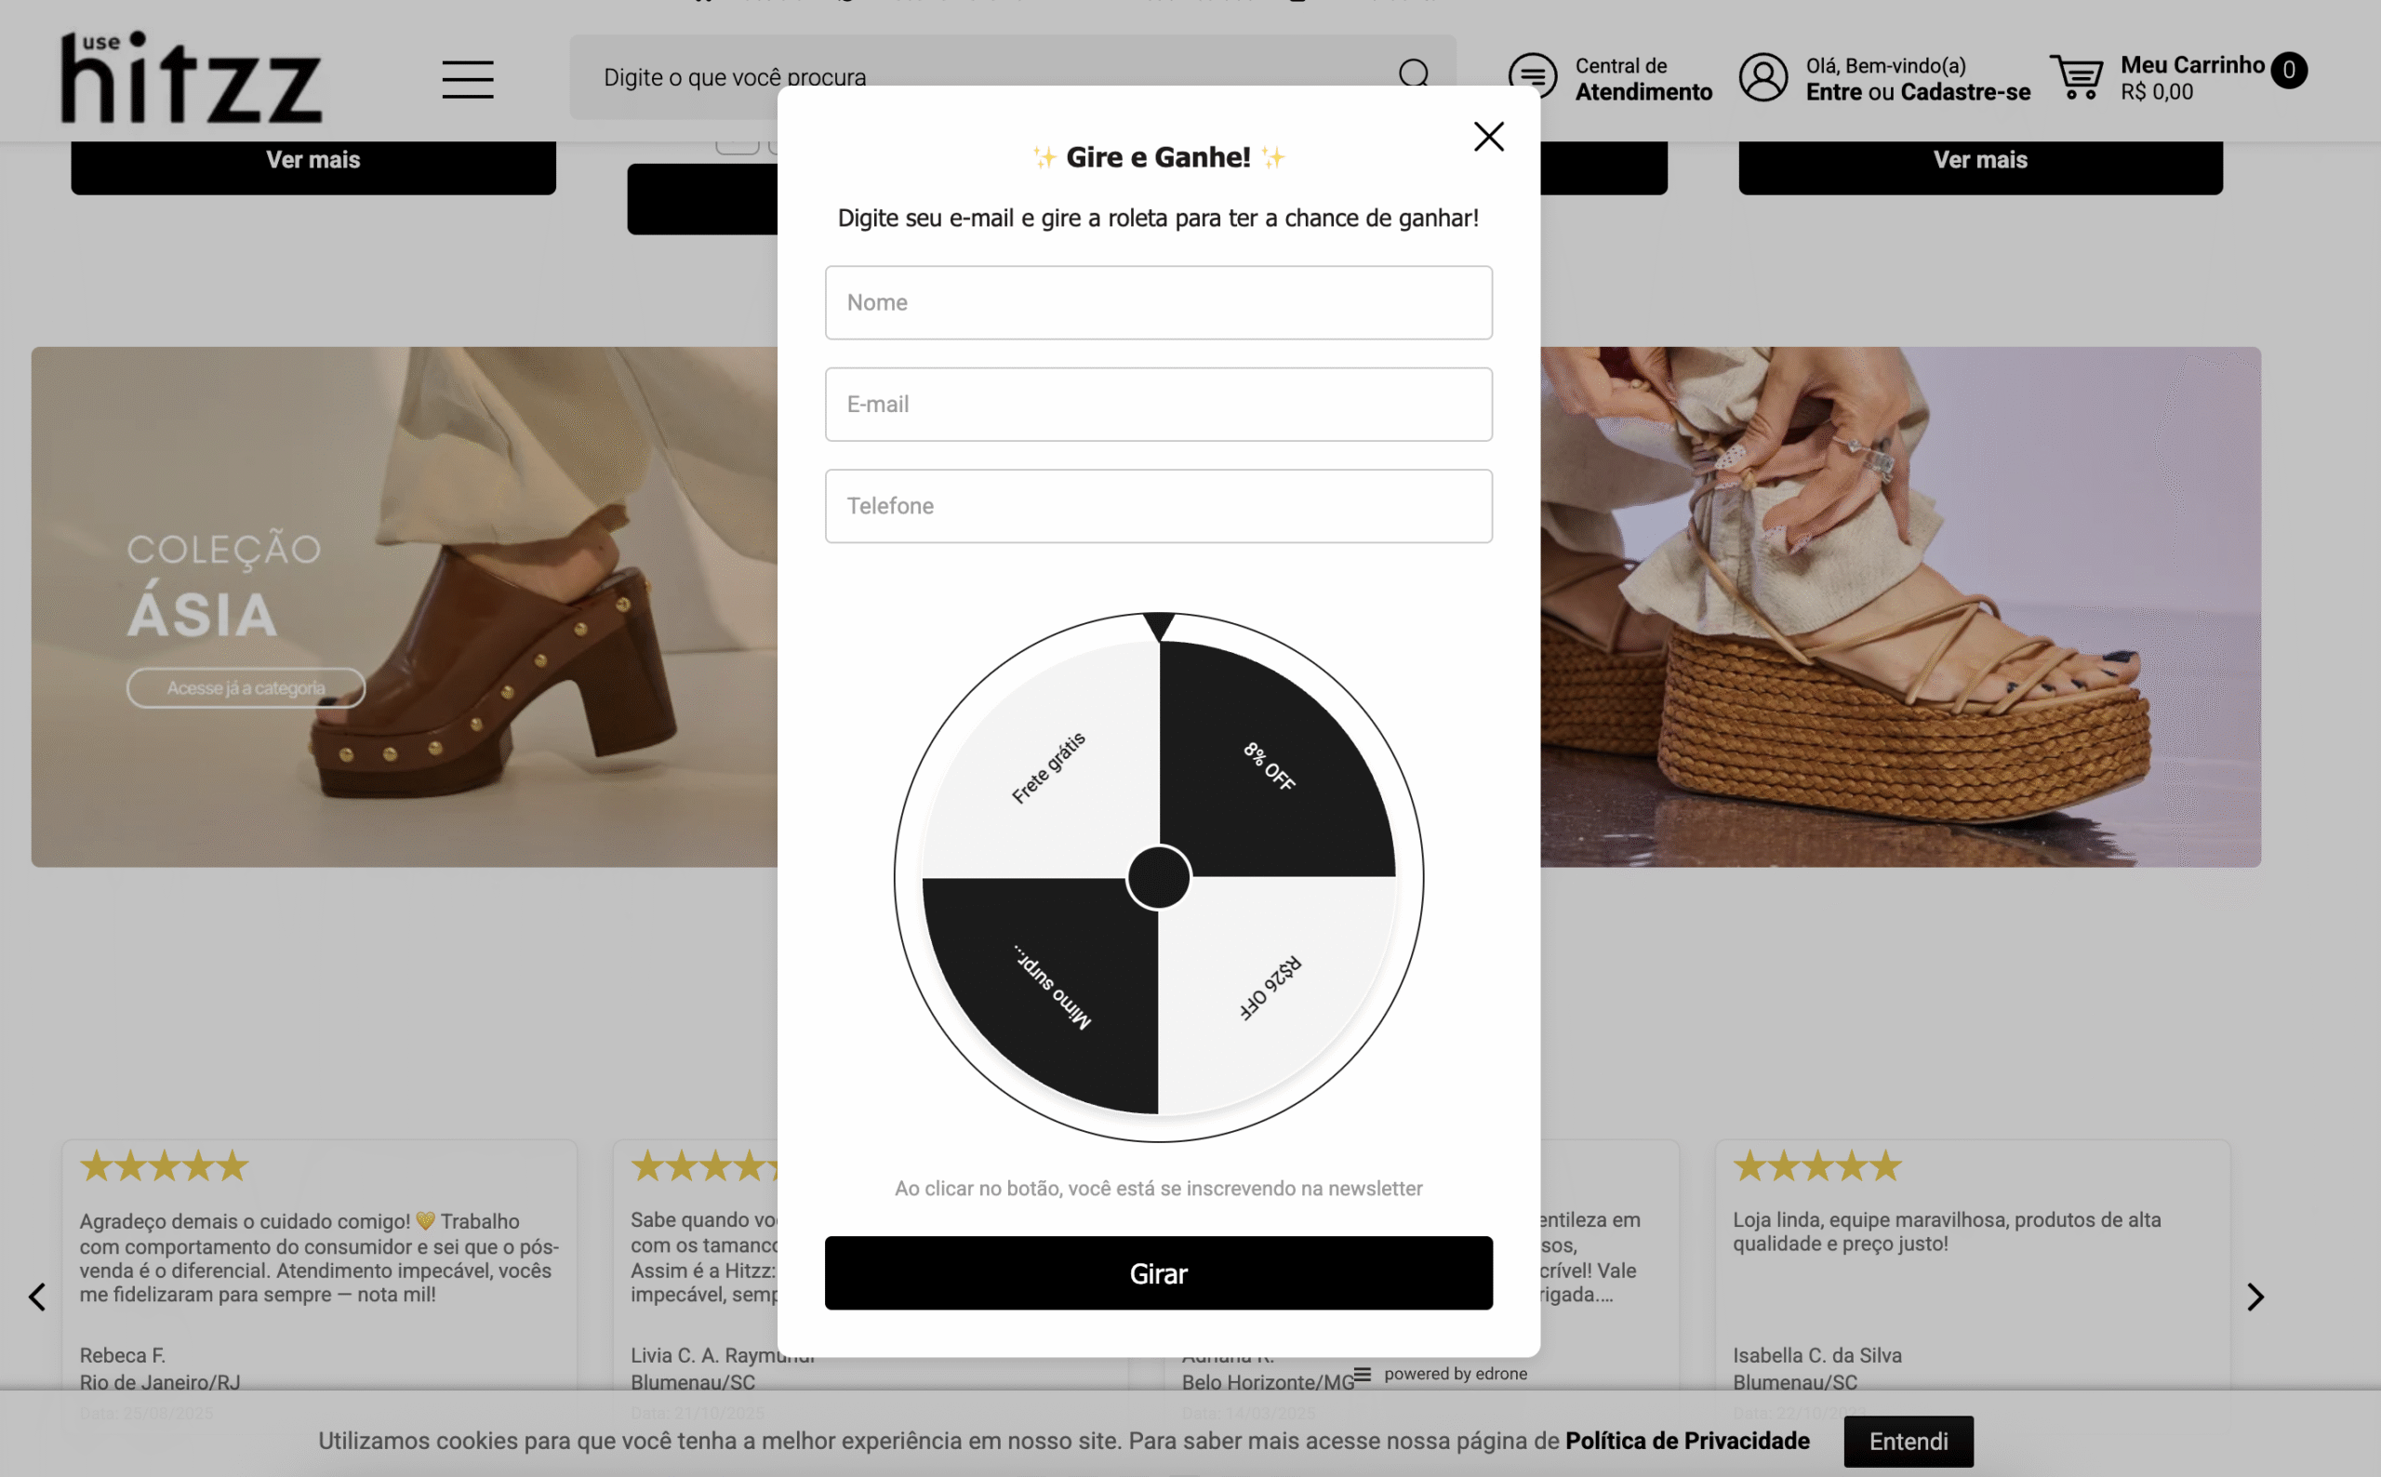Show previous reviews with left arrow
The width and height of the screenshot is (2381, 1477).
pyautogui.click(x=37, y=1297)
